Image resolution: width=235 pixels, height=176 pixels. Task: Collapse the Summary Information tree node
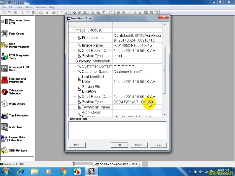tap(73, 61)
